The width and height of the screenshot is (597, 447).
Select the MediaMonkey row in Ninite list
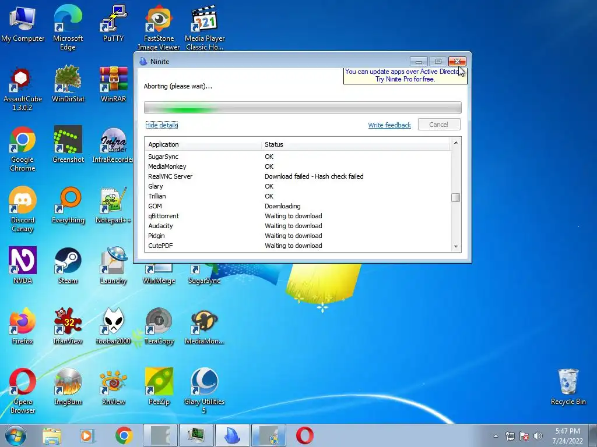(298, 166)
